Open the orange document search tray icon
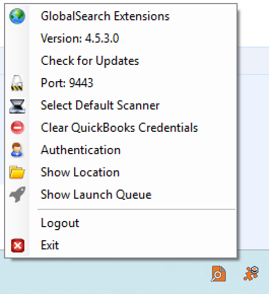 [x=219, y=274]
